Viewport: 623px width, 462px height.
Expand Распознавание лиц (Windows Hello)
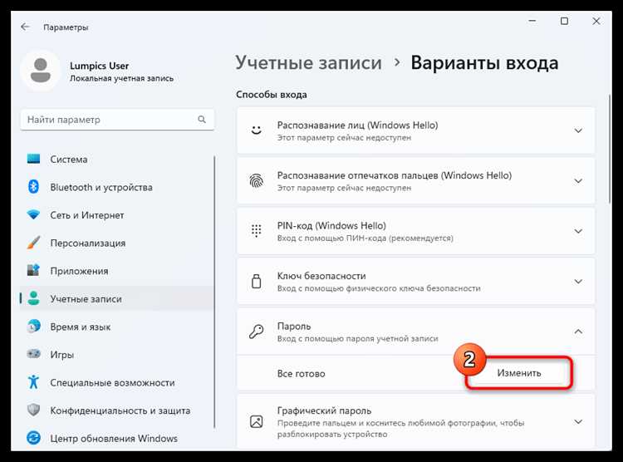pos(578,130)
